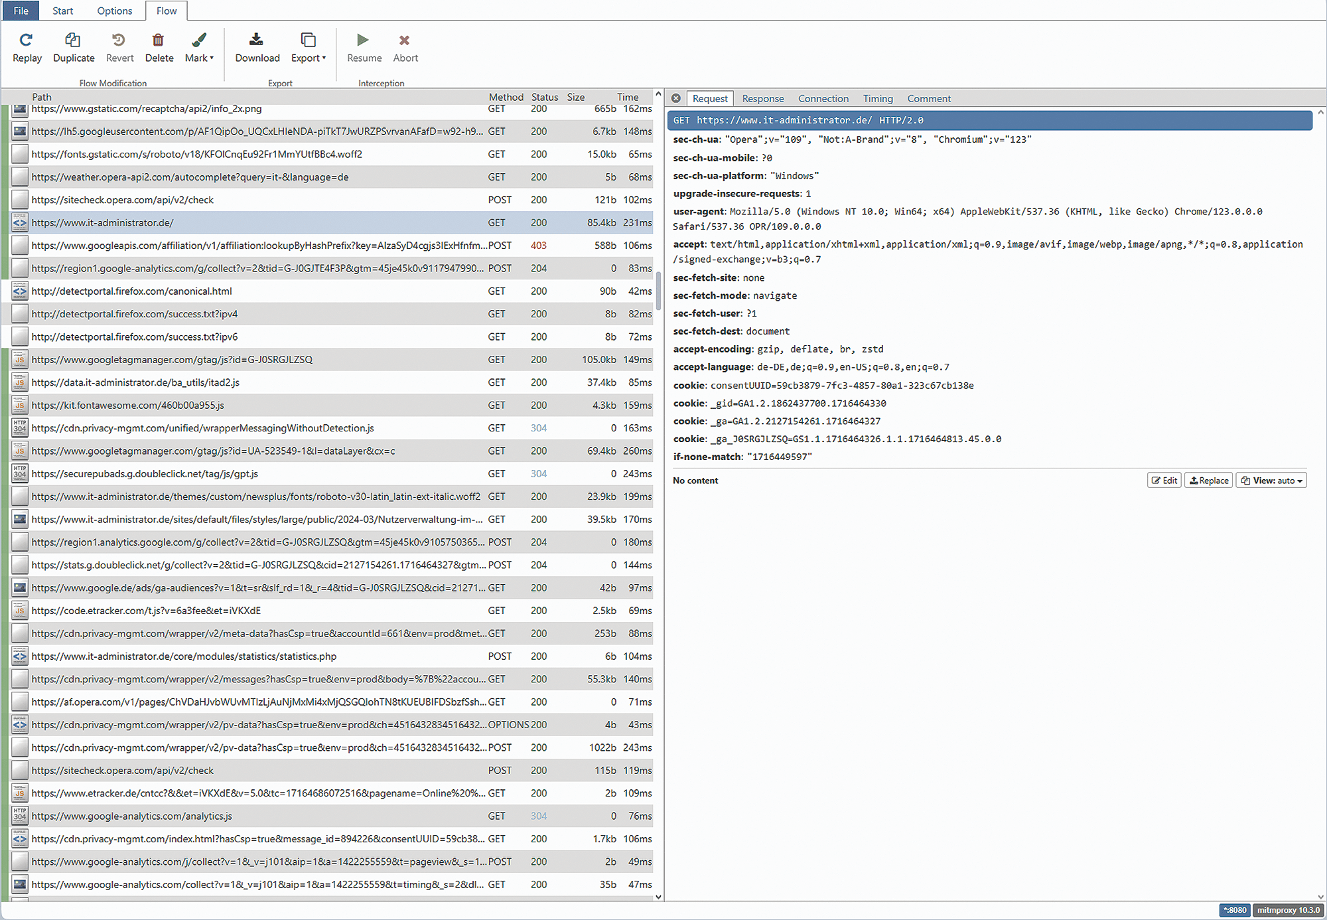Open the File menu
This screenshot has height=920, width=1327.
point(21,11)
